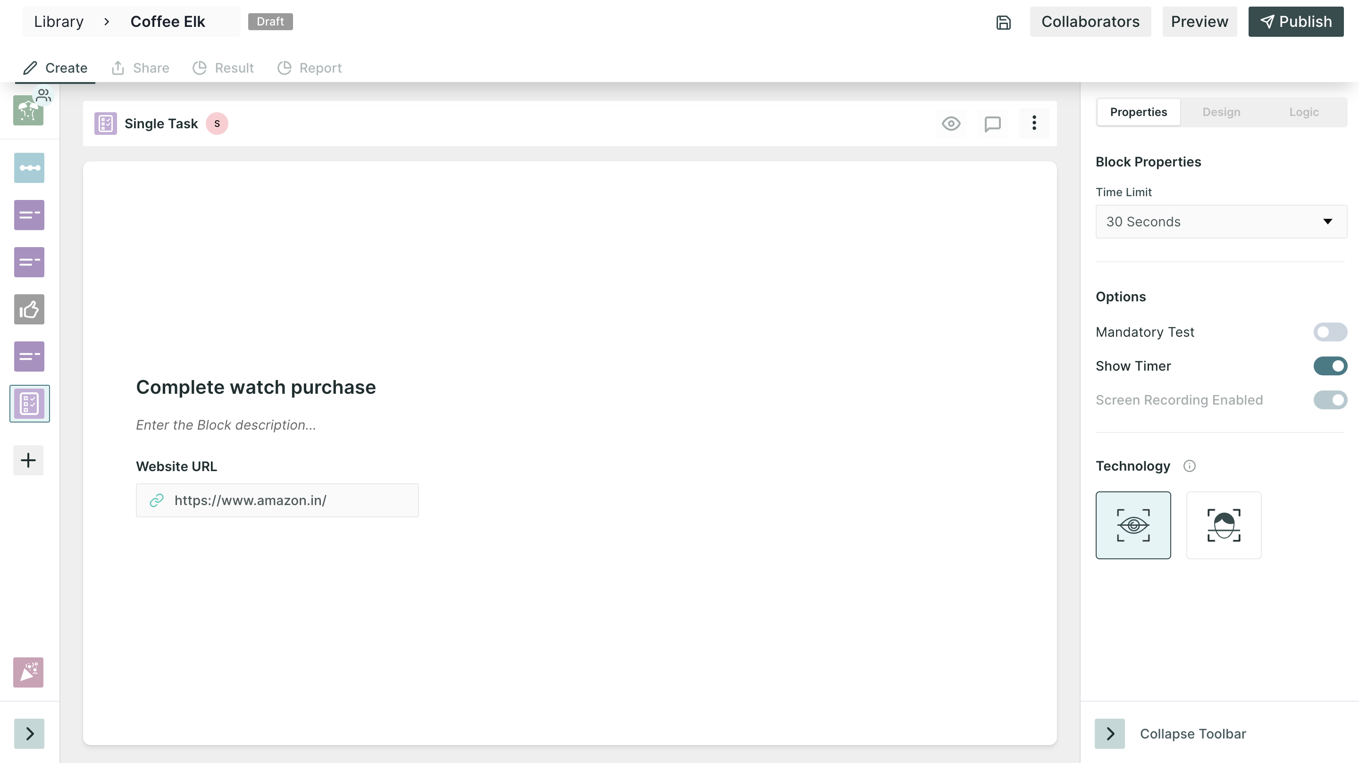Viewport: 1359px width, 763px height.
Task: Click the link icon in Website URL field
Action: point(157,500)
